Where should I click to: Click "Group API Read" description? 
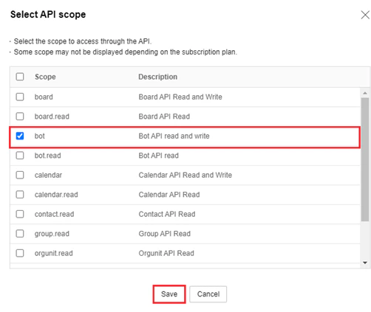(165, 234)
